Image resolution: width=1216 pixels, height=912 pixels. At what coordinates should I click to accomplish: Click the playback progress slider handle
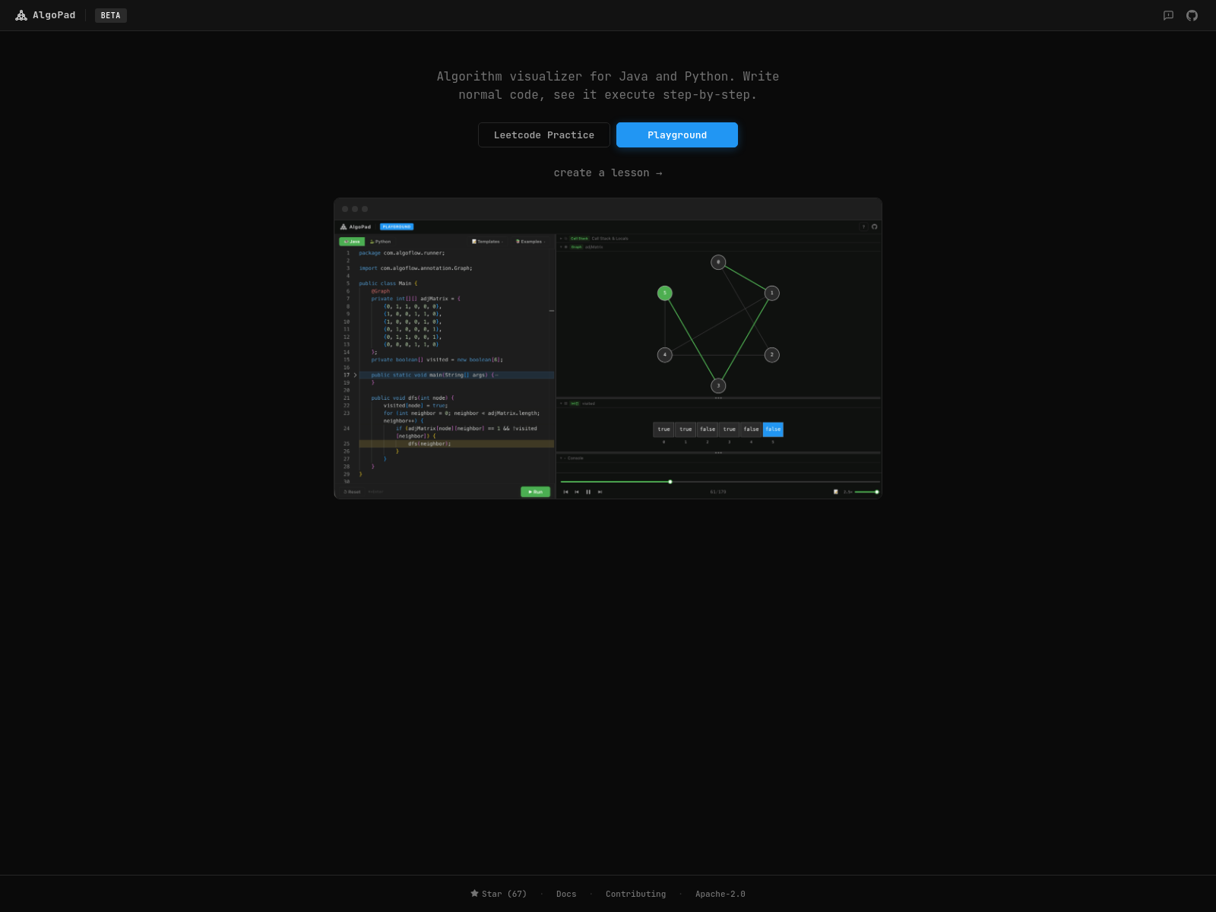click(x=670, y=482)
